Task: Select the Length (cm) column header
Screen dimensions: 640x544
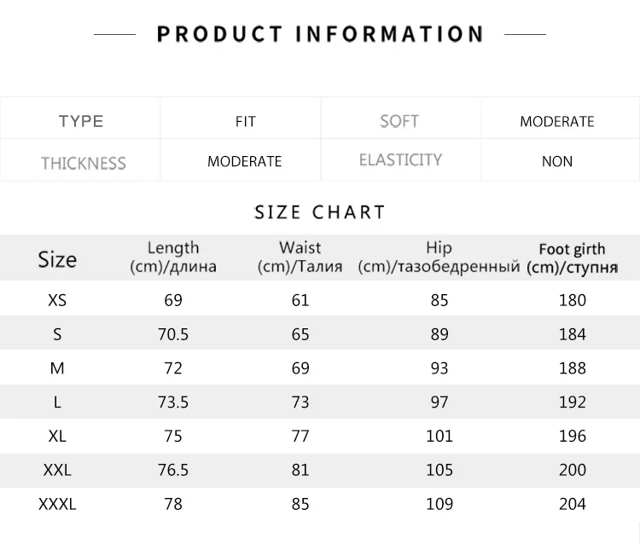Action: point(173,257)
